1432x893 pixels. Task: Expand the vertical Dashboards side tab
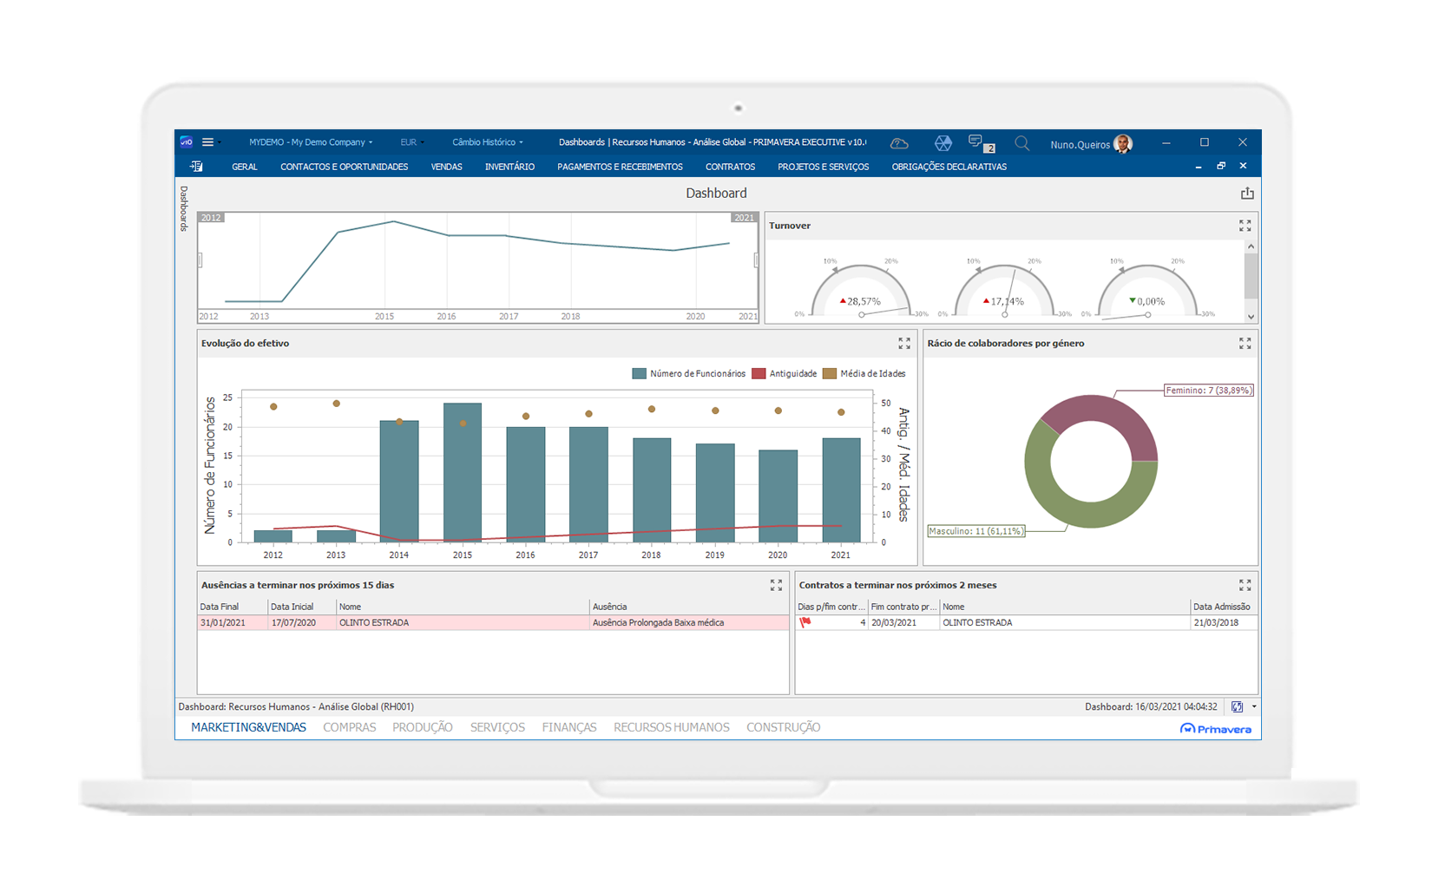(184, 208)
